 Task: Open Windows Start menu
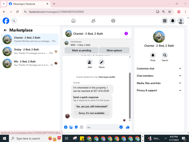[x=5, y=139]
